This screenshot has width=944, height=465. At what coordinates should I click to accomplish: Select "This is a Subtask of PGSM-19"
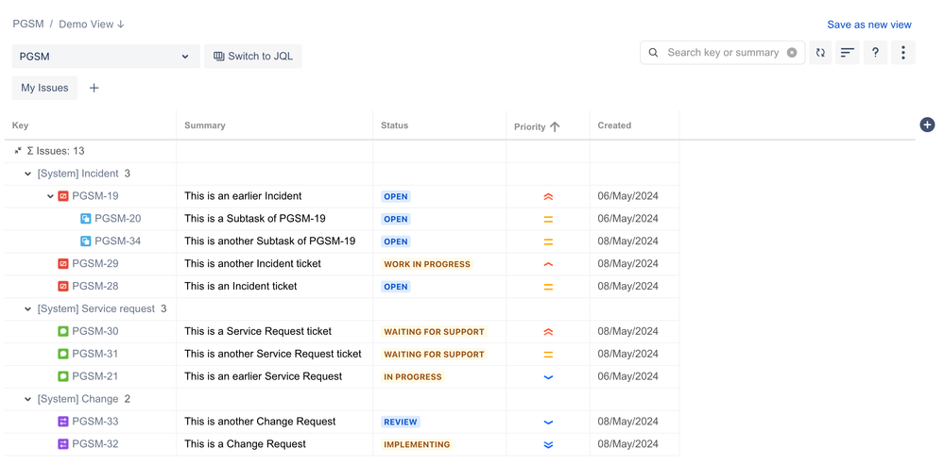coord(255,219)
